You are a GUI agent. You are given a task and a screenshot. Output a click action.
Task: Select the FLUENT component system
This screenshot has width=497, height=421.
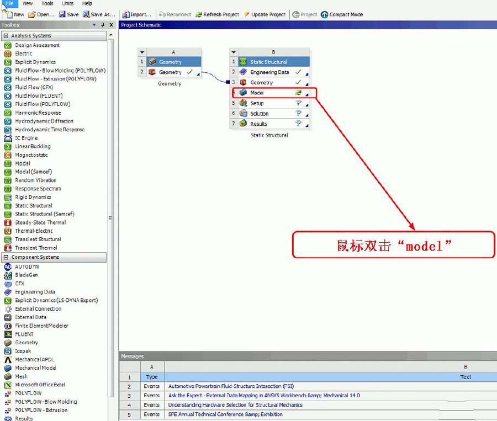tap(24, 334)
